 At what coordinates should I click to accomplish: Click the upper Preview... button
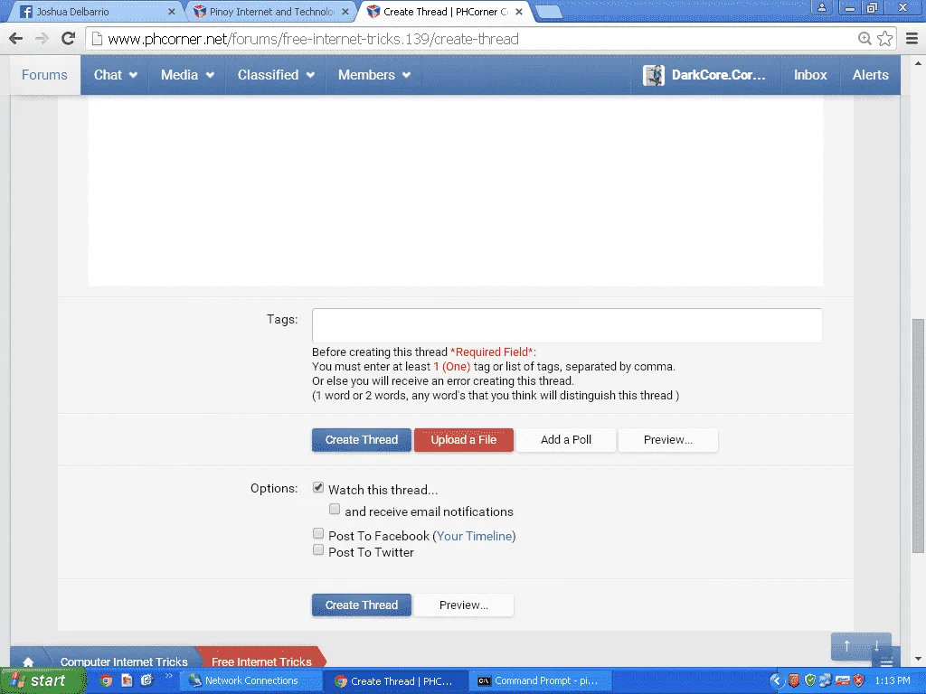pyautogui.click(x=668, y=440)
